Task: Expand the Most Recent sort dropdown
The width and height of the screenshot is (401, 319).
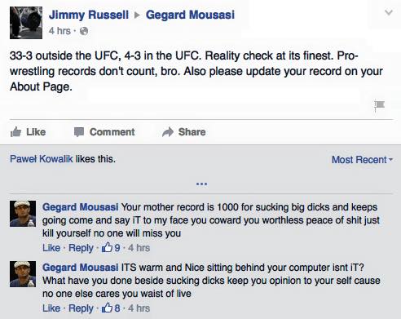Action: pyautogui.click(x=362, y=160)
